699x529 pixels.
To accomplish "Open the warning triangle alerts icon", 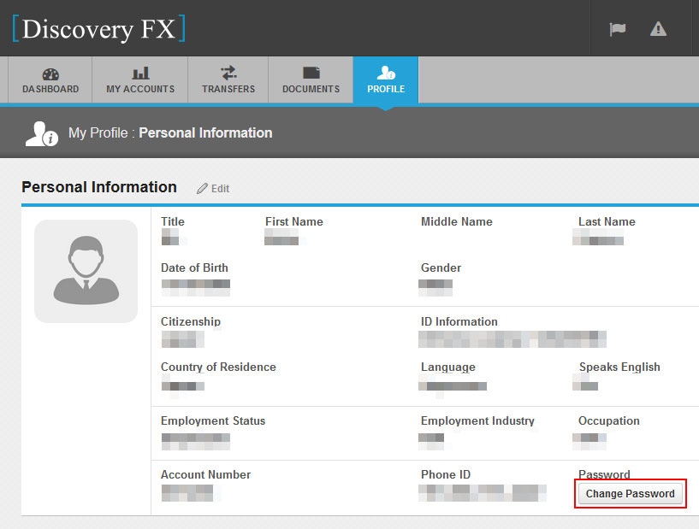I will click(658, 29).
